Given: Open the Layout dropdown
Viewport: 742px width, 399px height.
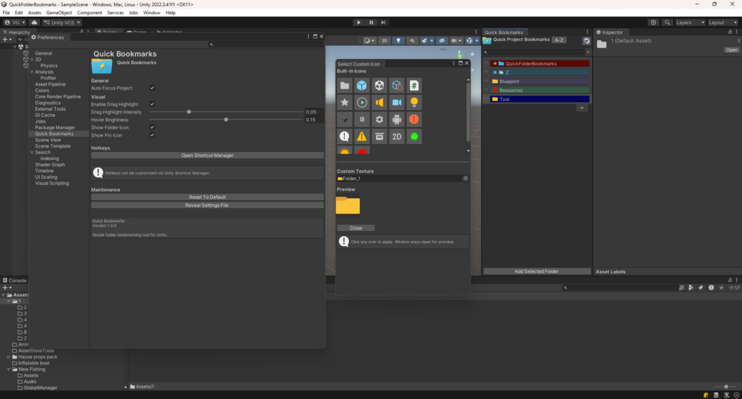Looking at the screenshot, I should (x=723, y=22).
